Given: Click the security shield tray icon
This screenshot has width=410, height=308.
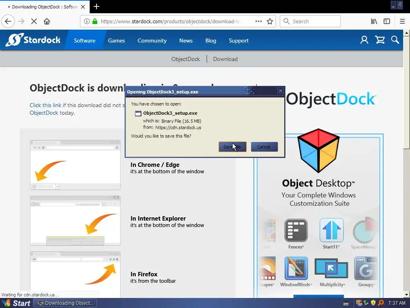Looking at the screenshot, I should click(373, 303).
